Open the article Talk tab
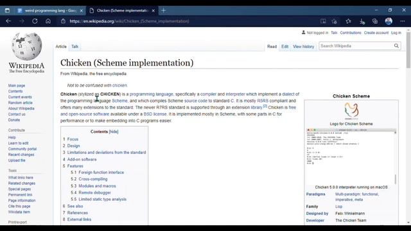411x231 pixels. pyautogui.click(x=75, y=47)
